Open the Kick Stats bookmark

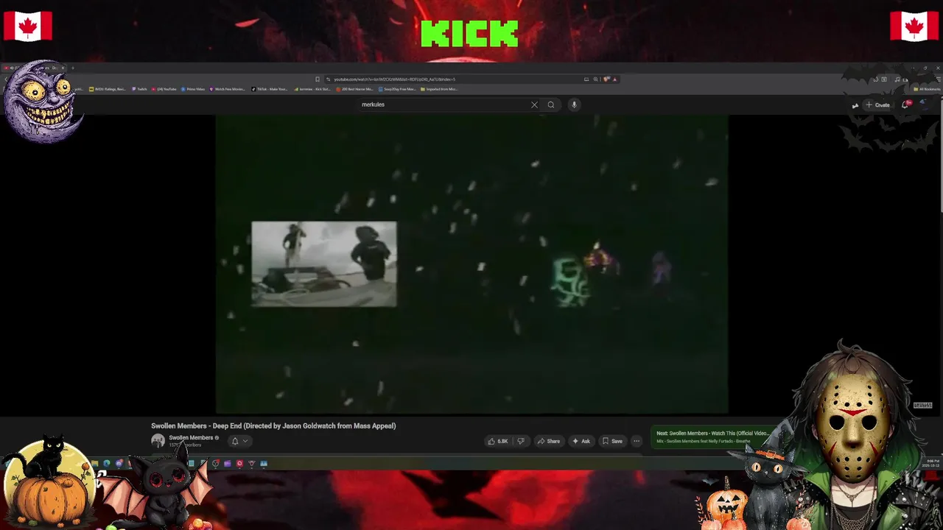pyautogui.click(x=312, y=89)
